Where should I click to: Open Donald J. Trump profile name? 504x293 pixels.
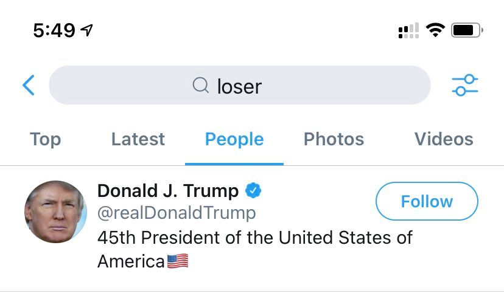(x=168, y=191)
